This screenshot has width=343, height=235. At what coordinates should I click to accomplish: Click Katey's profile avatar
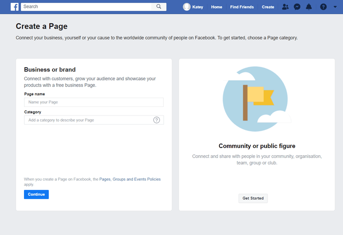187,7
